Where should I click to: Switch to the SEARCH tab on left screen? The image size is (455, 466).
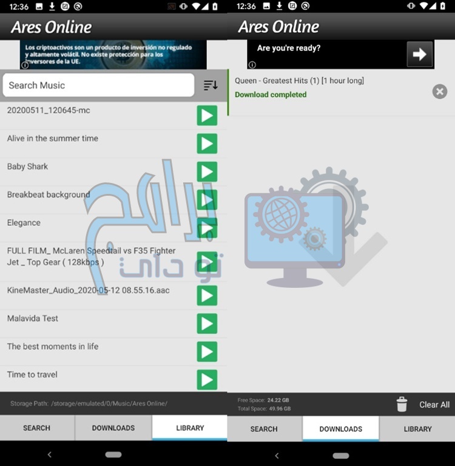point(37,428)
